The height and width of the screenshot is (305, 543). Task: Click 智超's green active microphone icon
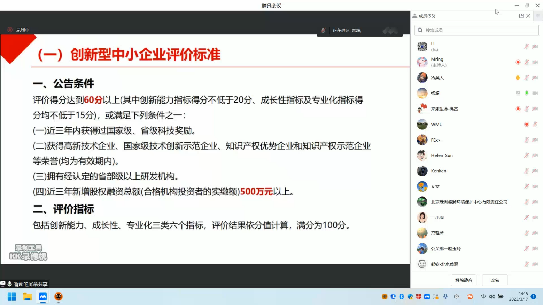527,93
